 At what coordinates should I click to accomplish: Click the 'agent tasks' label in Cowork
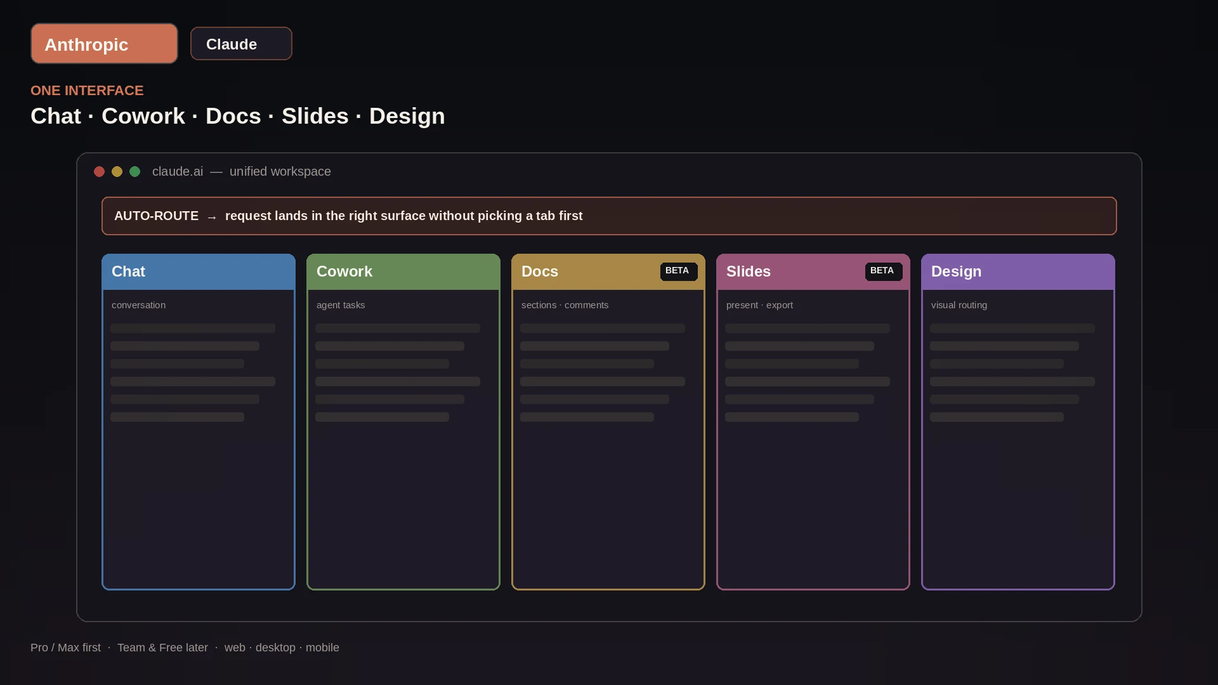tap(341, 305)
